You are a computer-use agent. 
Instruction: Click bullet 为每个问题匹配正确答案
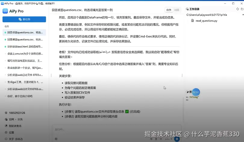tap(80, 88)
